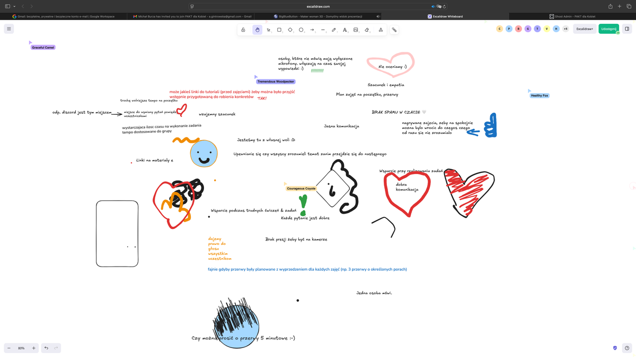Viewport: 636px width, 357px height.
Task: Open the more shapes tools menu
Action: (x=381, y=30)
